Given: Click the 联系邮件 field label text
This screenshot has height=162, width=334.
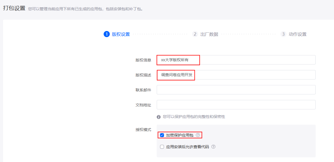Looking at the screenshot, I should 143,90.
